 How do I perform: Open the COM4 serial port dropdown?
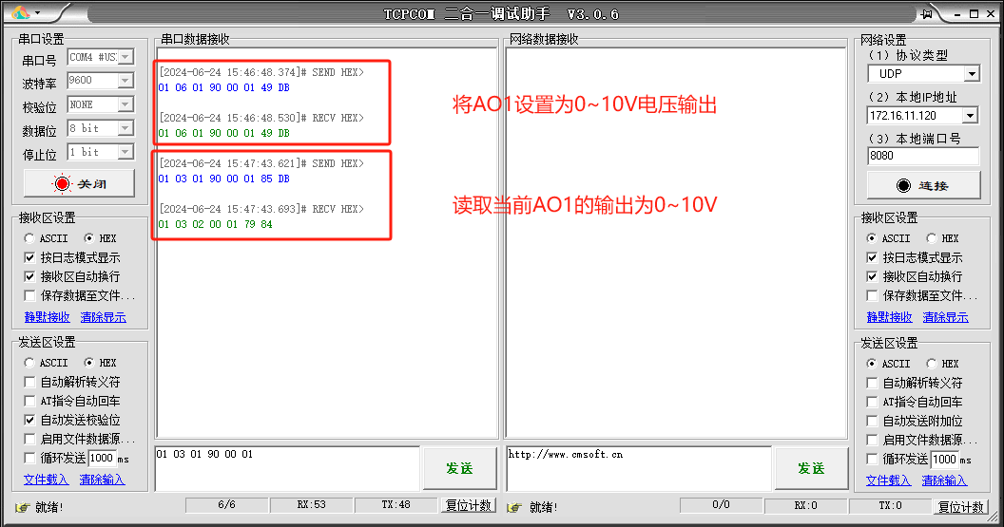pos(125,57)
